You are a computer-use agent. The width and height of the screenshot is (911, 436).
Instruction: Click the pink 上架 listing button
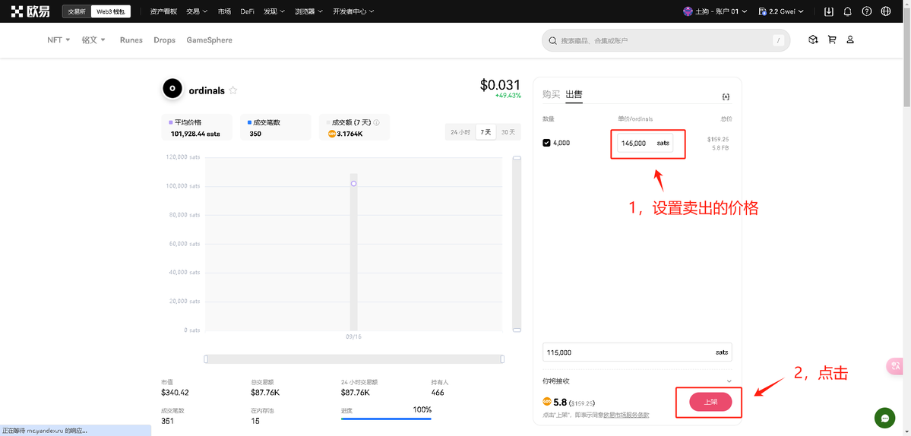(x=710, y=402)
